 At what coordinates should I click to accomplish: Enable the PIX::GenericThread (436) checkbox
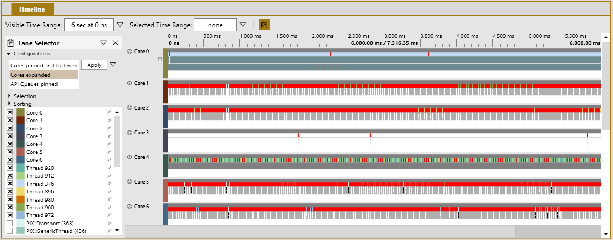[10, 231]
